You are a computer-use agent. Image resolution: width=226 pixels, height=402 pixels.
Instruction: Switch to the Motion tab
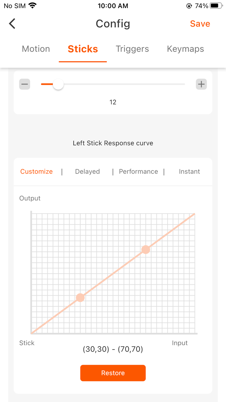pos(36,49)
